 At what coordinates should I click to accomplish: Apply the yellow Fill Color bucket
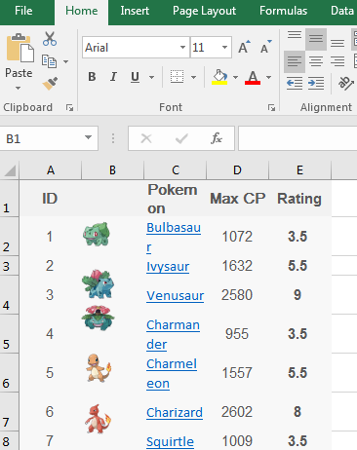219,77
